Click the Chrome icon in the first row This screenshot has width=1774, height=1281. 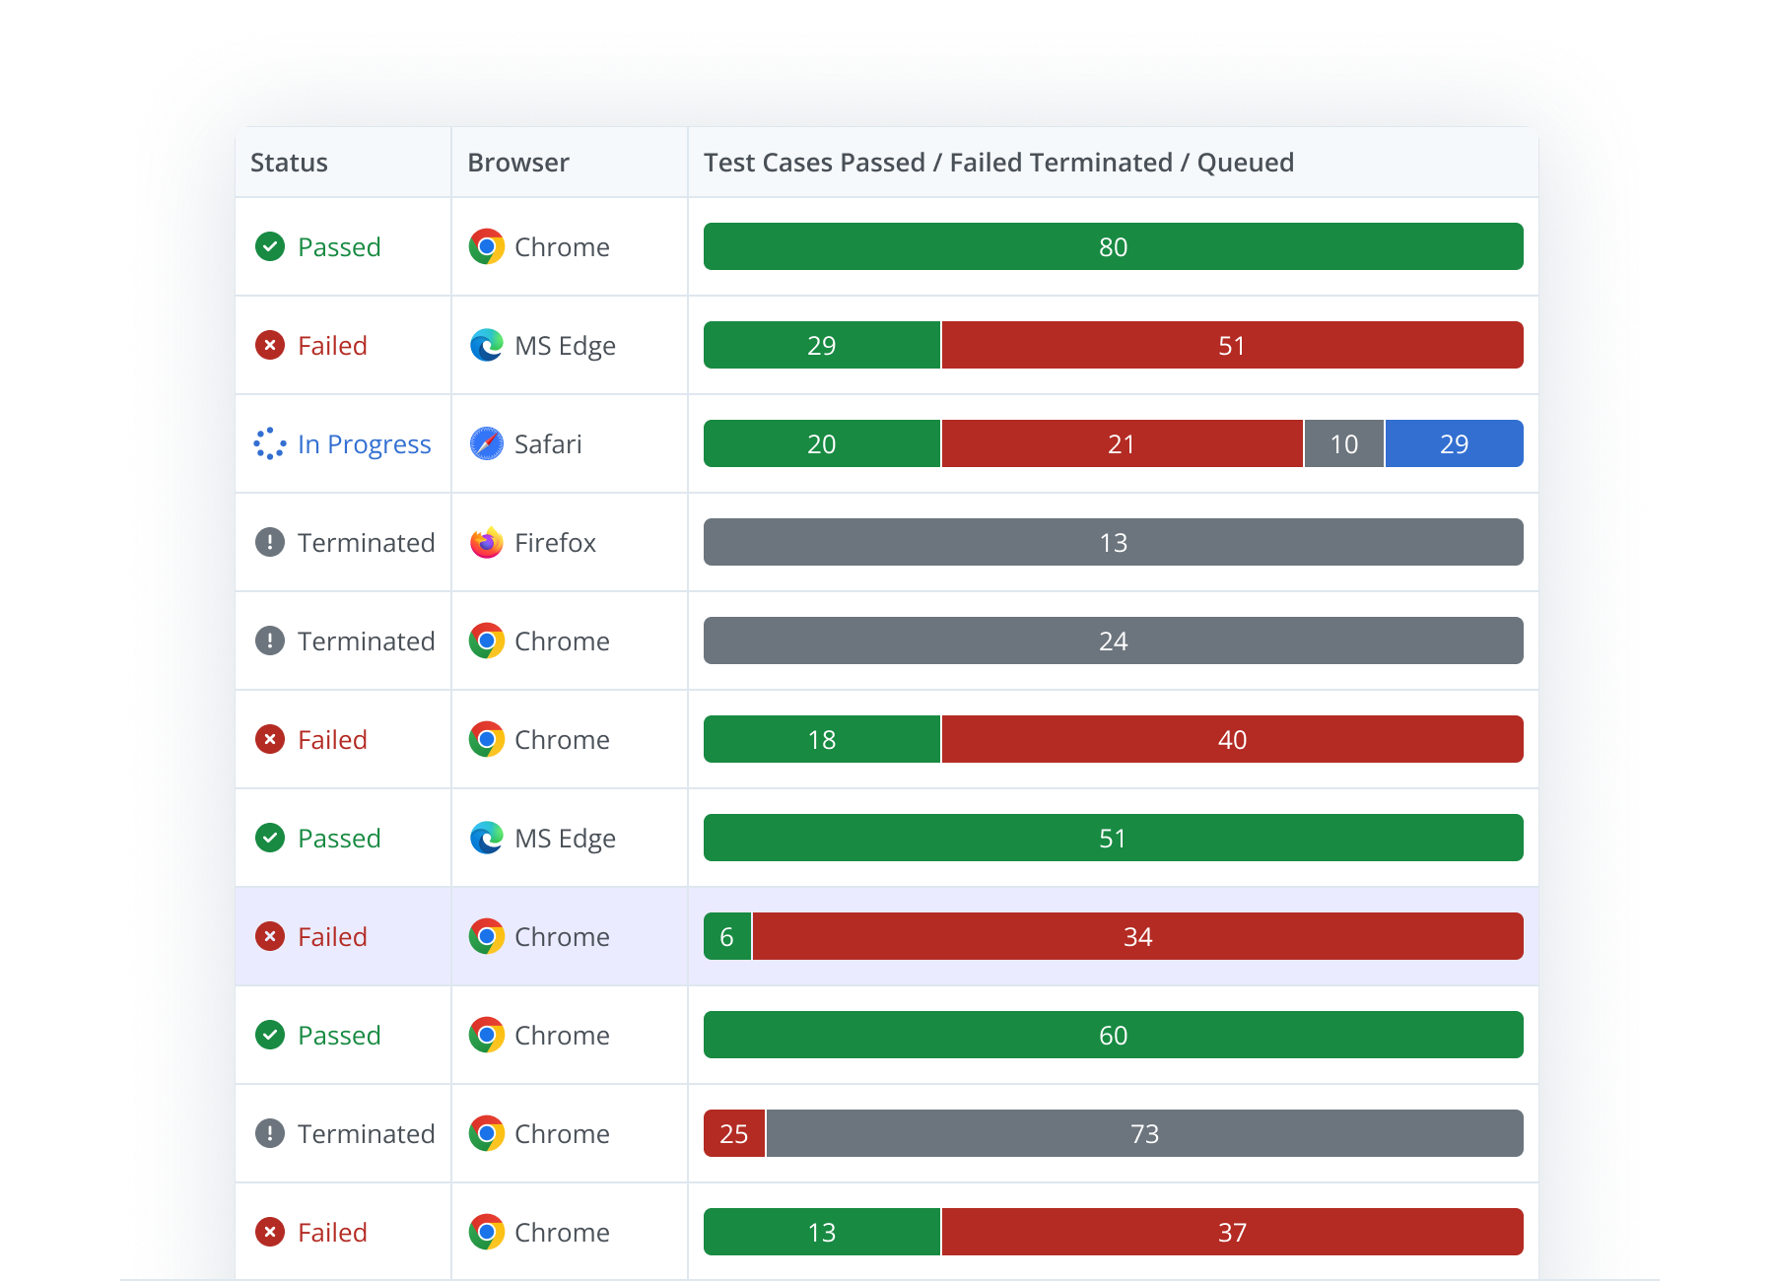coord(487,246)
